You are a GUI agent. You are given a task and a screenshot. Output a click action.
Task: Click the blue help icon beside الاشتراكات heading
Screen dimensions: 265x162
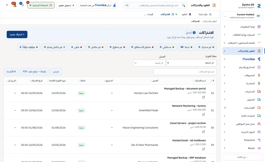[194, 33]
